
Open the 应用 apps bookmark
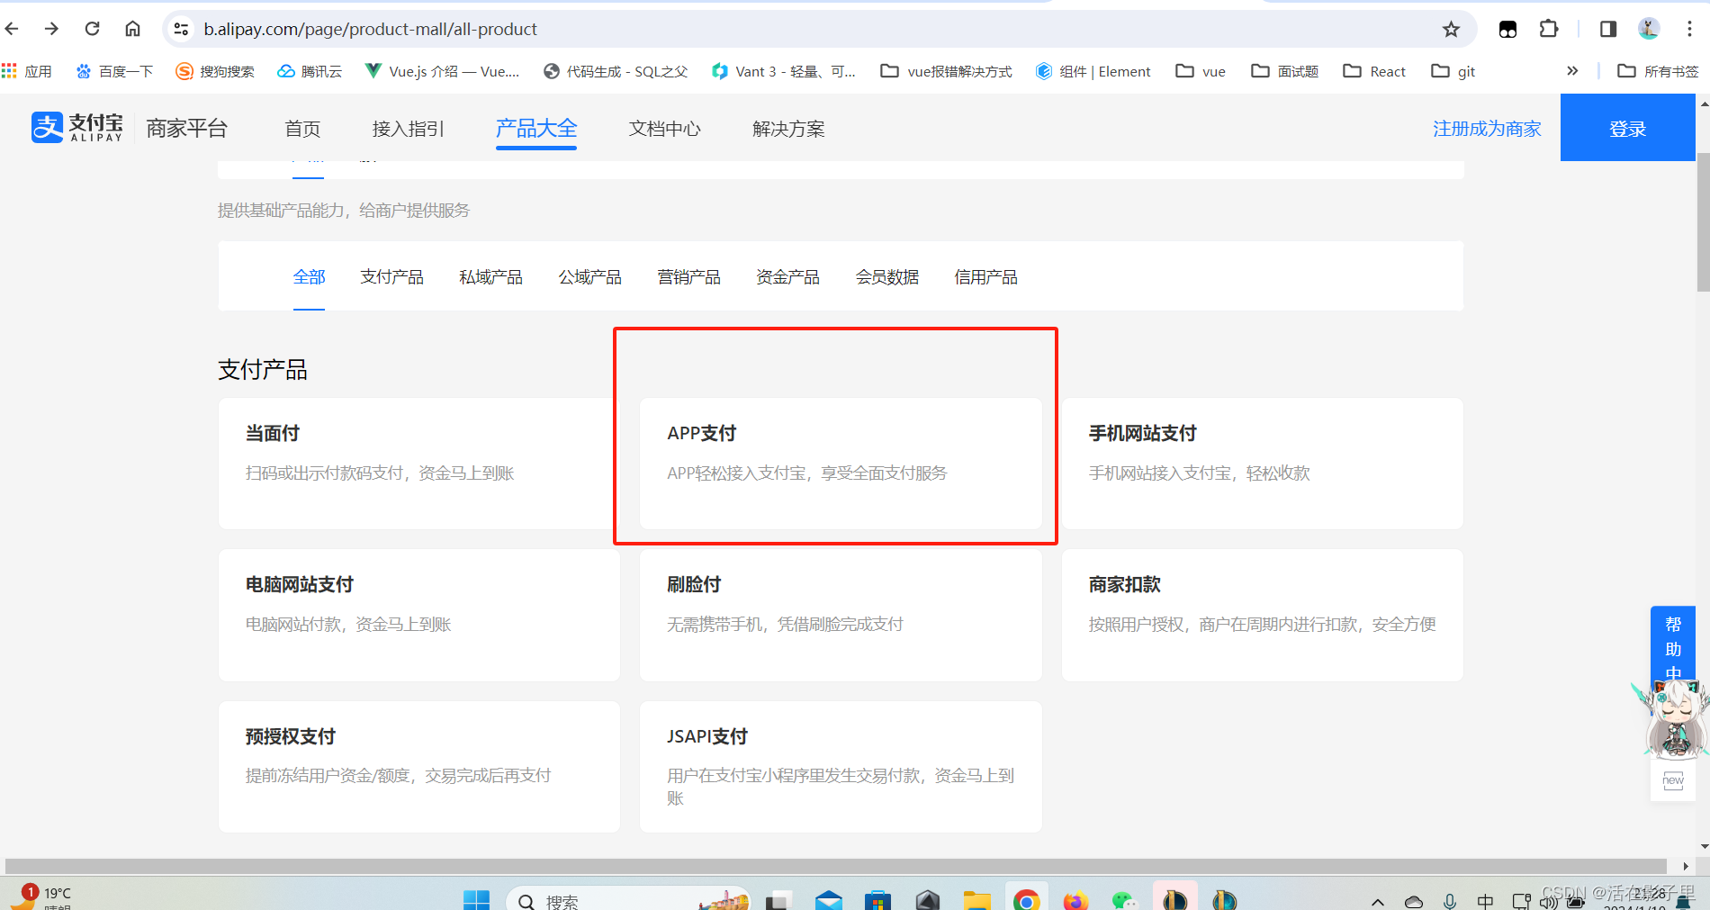coord(27,71)
